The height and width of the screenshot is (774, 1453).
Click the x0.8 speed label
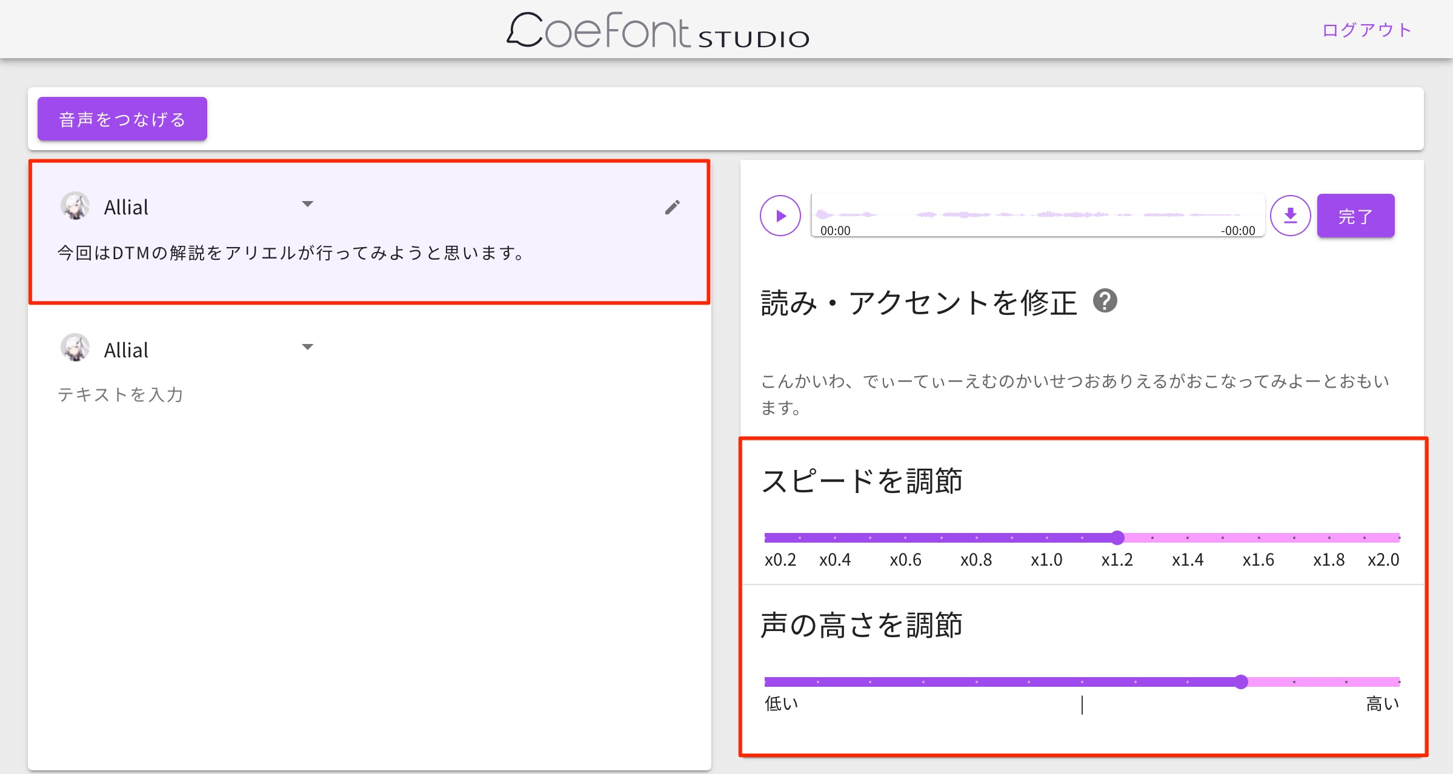pyautogui.click(x=976, y=560)
